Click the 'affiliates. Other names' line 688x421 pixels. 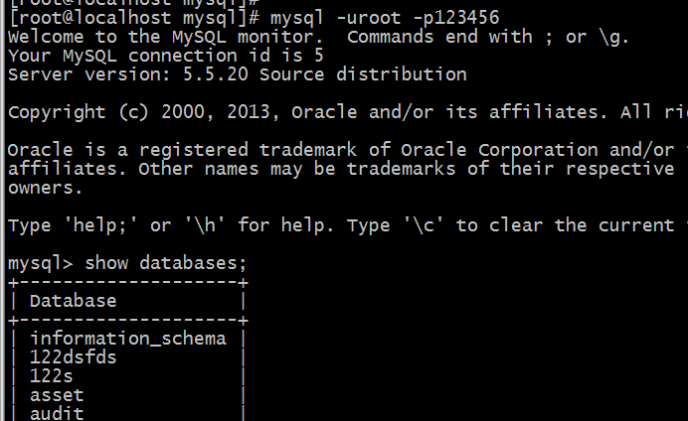pyautogui.click(x=341, y=169)
